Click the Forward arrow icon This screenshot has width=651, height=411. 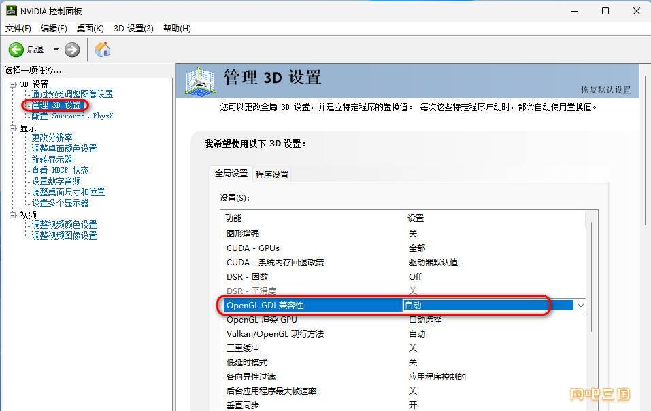[x=72, y=50]
